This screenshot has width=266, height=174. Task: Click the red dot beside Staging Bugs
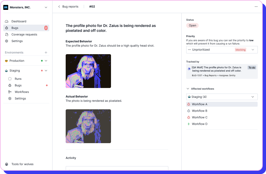pos(47,85)
